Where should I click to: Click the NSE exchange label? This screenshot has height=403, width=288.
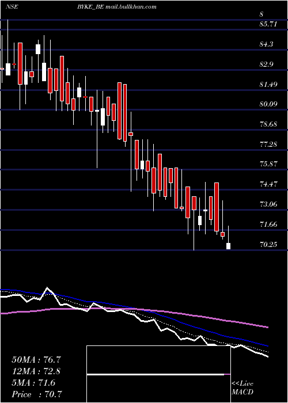pos(12,7)
